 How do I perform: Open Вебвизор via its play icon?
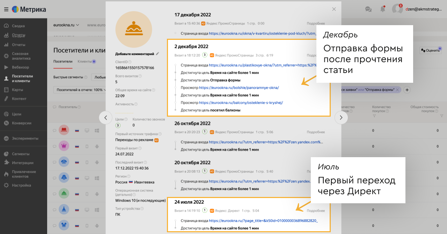6,67
